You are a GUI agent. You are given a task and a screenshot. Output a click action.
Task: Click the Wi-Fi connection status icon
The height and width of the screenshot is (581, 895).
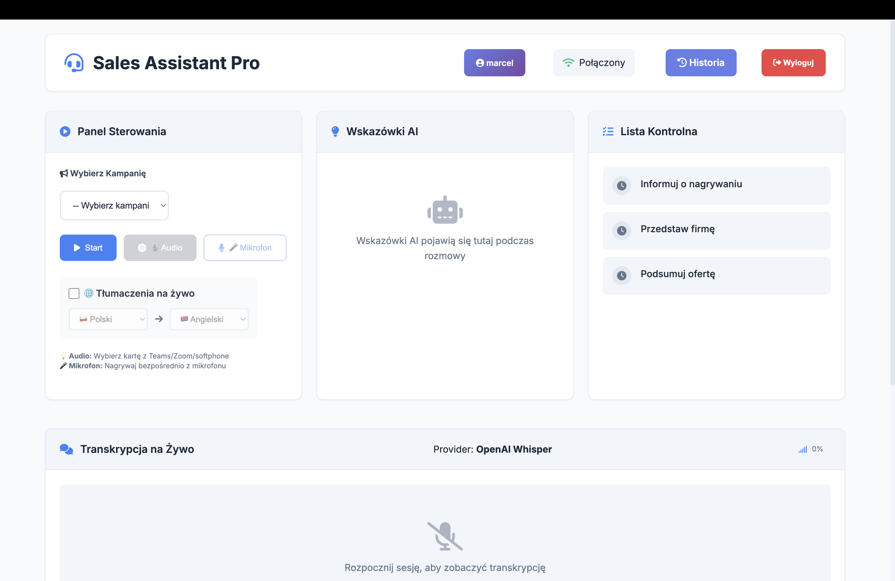[568, 63]
